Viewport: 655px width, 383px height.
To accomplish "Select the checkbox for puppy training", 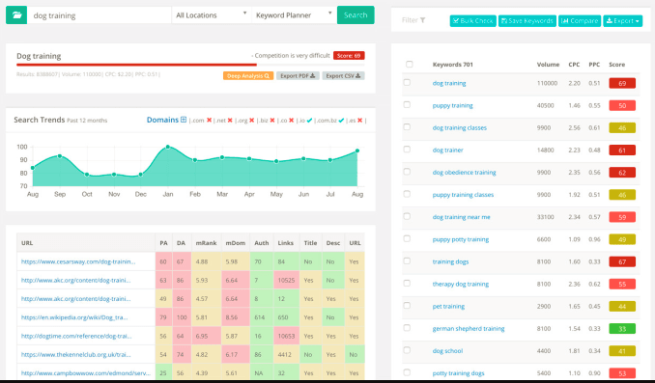I will (407, 104).
